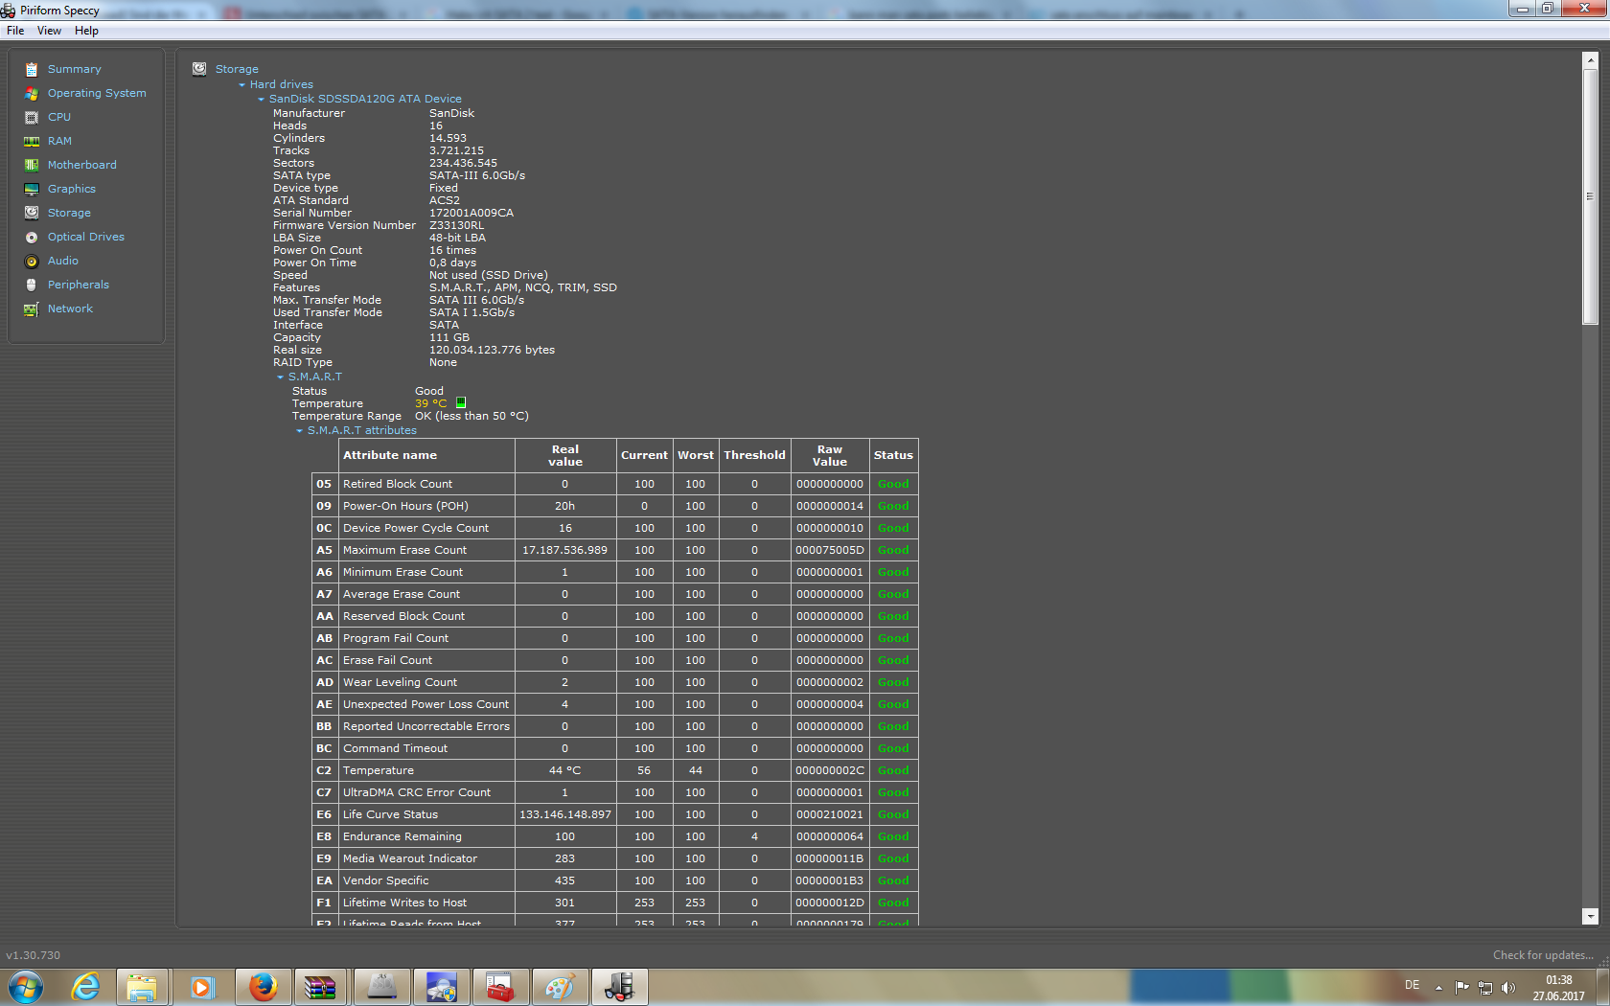This screenshot has height=1006, width=1610.
Task: Click the Graphics monitor icon in sidebar
Action: pyautogui.click(x=32, y=189)
